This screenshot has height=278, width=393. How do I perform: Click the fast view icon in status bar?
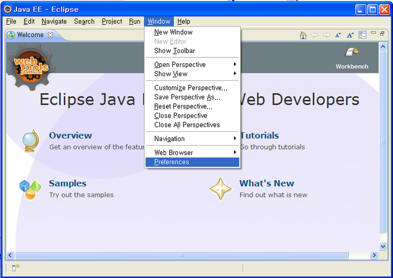click(15, 267)
